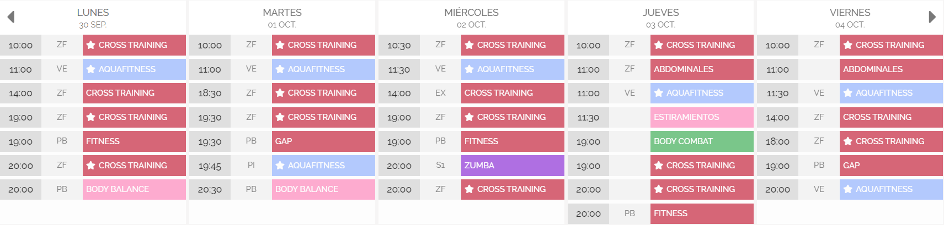The height and width of the screenshot is (225, 944).
Task: Open Thursday 11:30 Estiramientos class
Action: tap(702, 117)
